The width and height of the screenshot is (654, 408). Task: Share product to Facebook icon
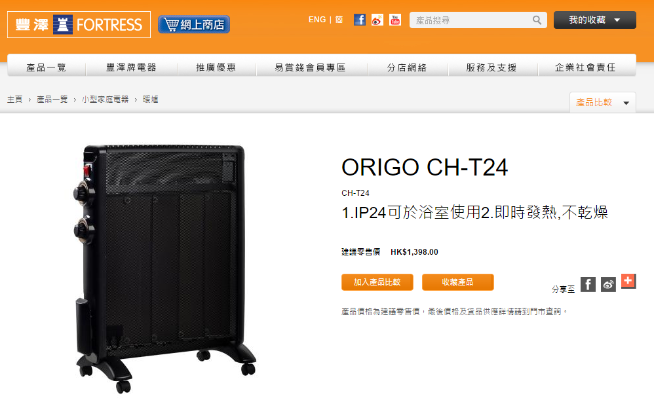tap(588, 285)
